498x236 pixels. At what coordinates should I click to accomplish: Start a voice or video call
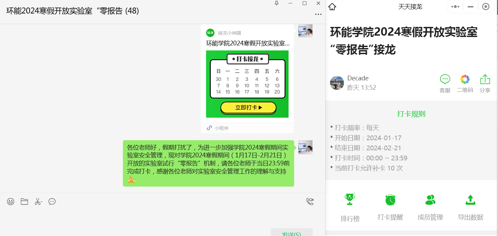click(309, 201)
